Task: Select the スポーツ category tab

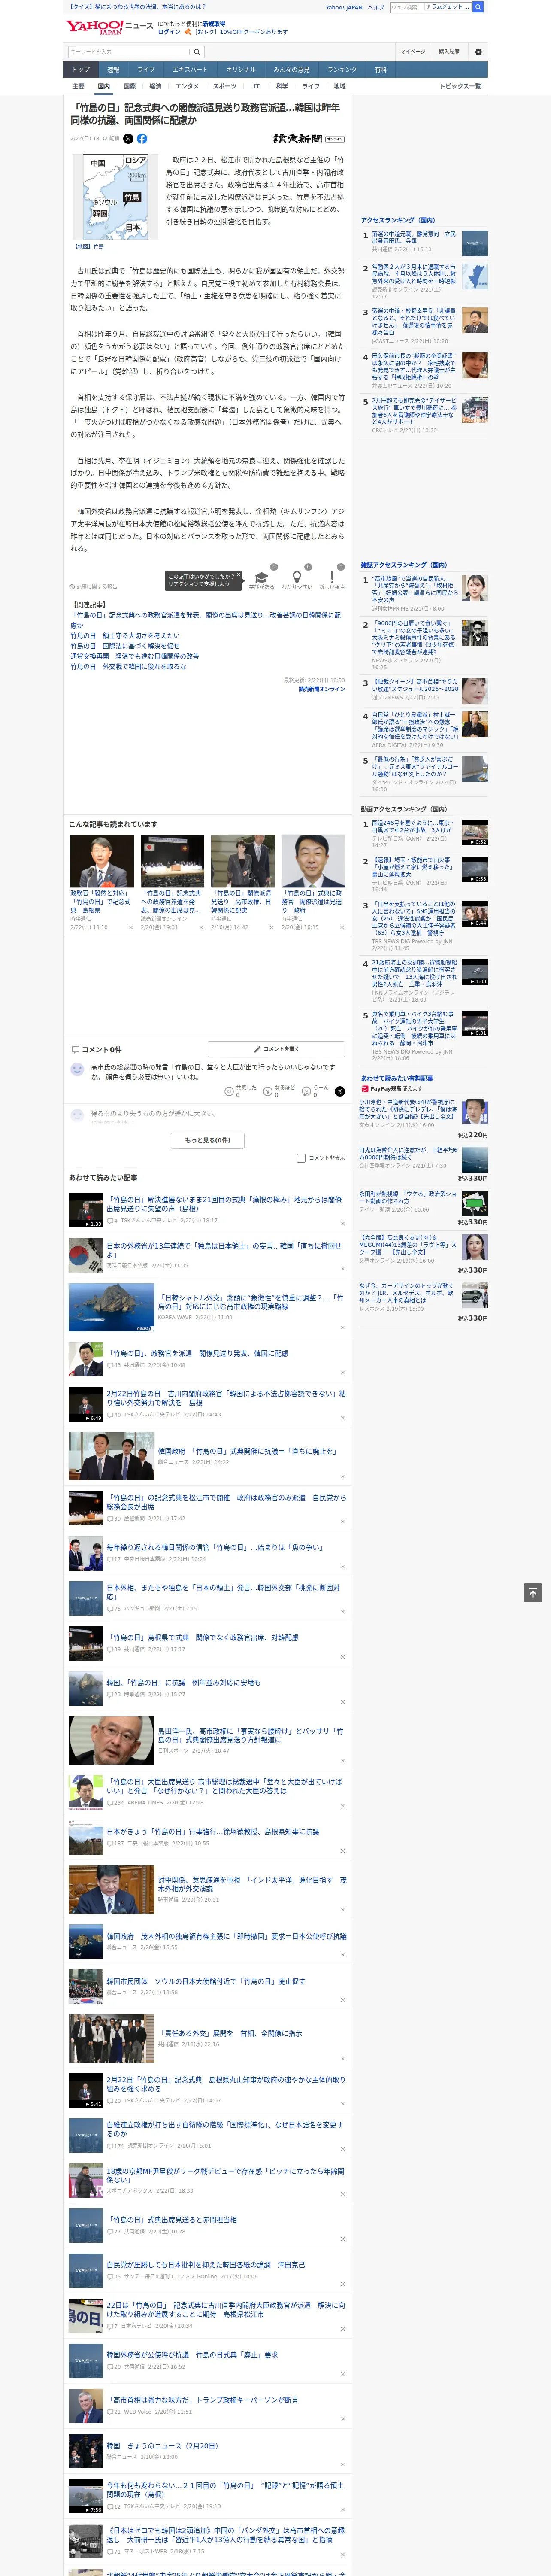Action: (225, 86)
